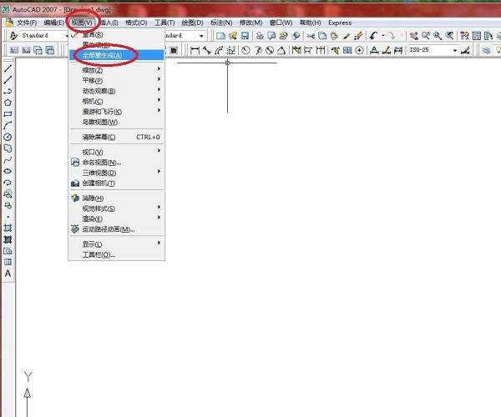Select the Spline curve tool
The width and height of the screenshot is (501, 417).
point(8,160)
